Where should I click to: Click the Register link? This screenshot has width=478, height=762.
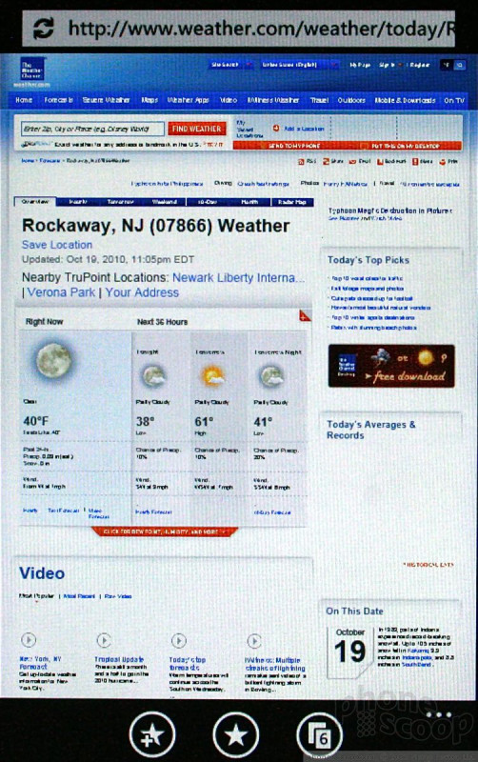tap(420, 65)
